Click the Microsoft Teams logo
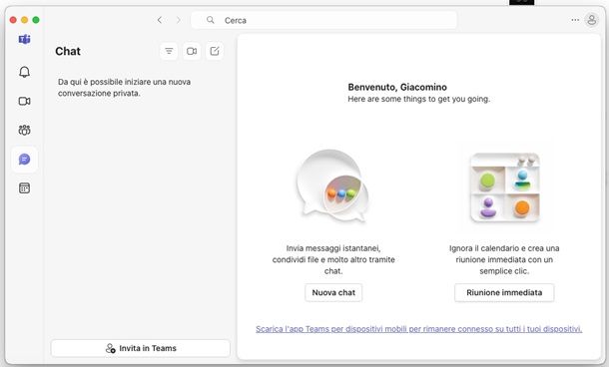Screen dimensions: 609x367 click(x=25, y=39)
